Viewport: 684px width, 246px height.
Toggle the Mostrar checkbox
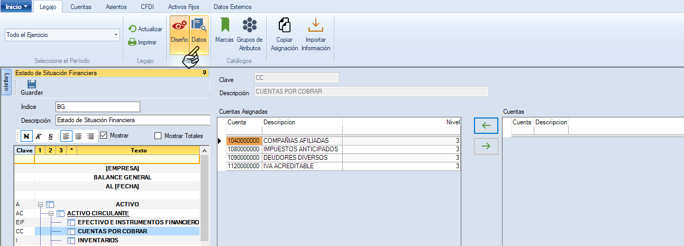pos(104,135)
